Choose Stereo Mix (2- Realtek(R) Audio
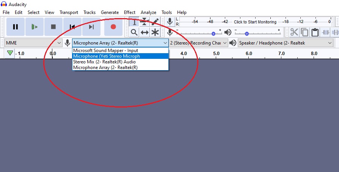This screenshot has height=172, width=339. pos(121,62)
